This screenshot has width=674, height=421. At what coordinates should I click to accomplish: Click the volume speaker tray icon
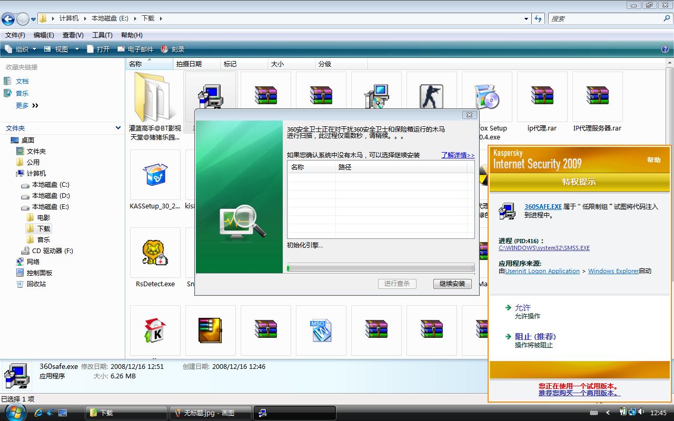pyautogui.click(x=641, y=413)
